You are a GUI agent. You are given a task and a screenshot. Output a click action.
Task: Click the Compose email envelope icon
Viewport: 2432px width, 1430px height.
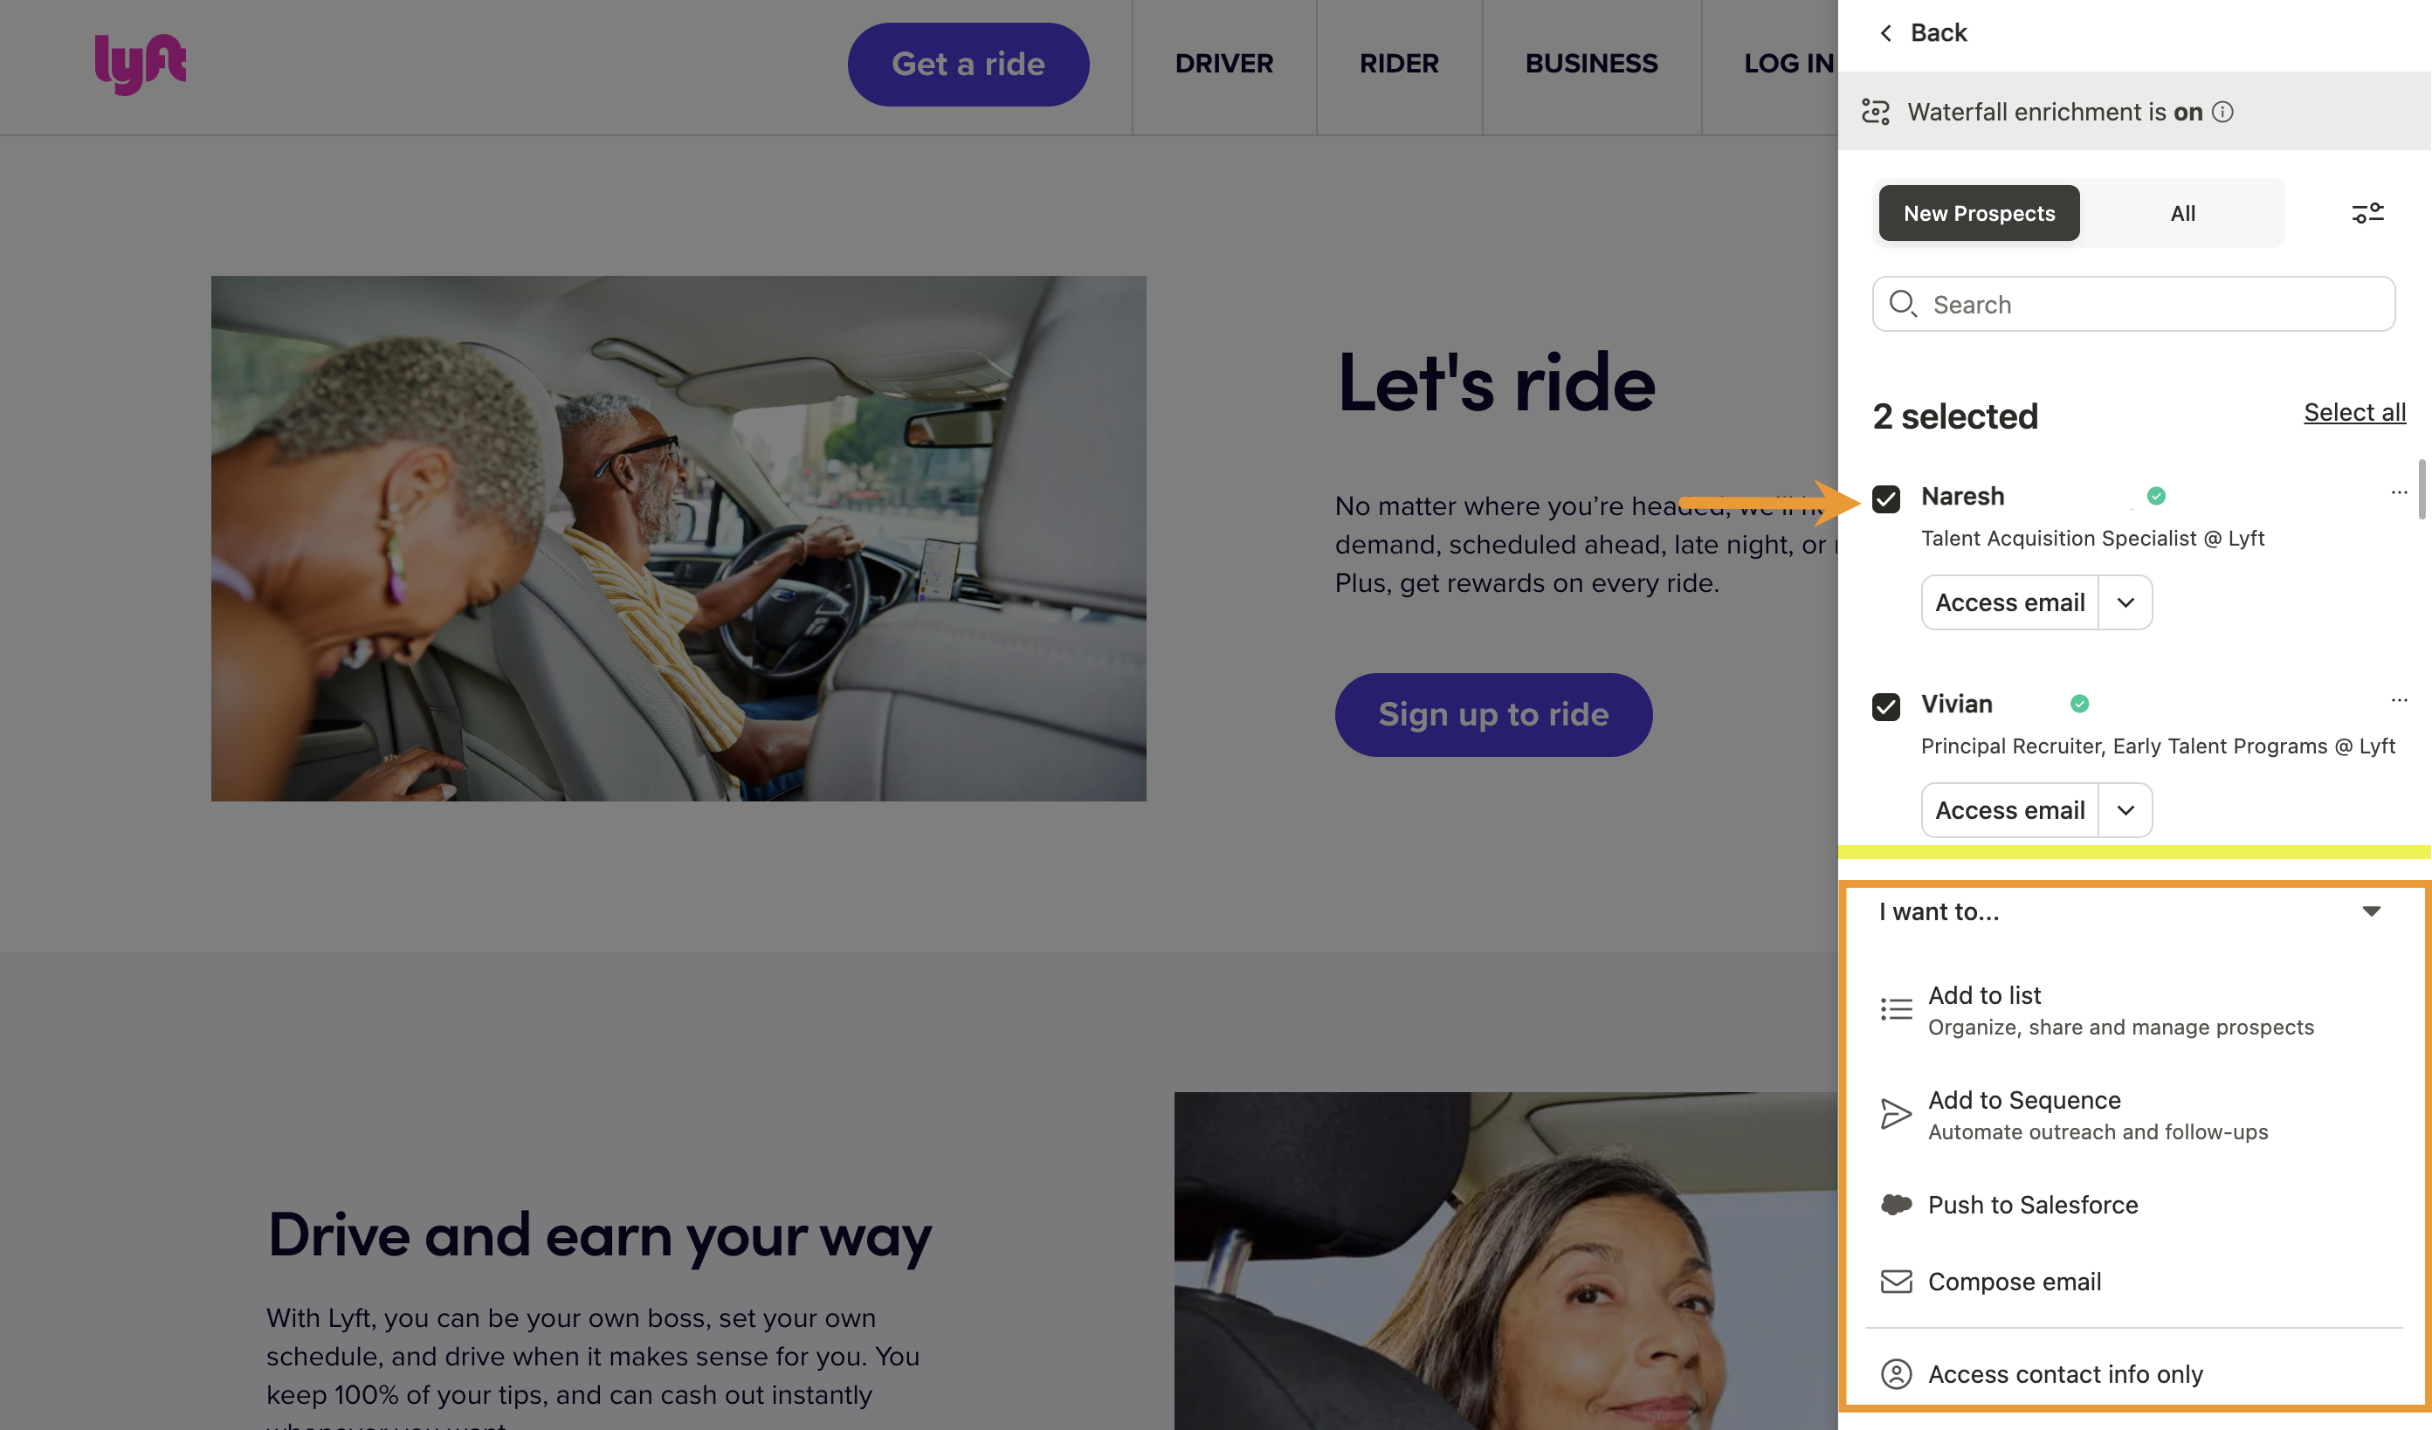click(1897, 1282)
